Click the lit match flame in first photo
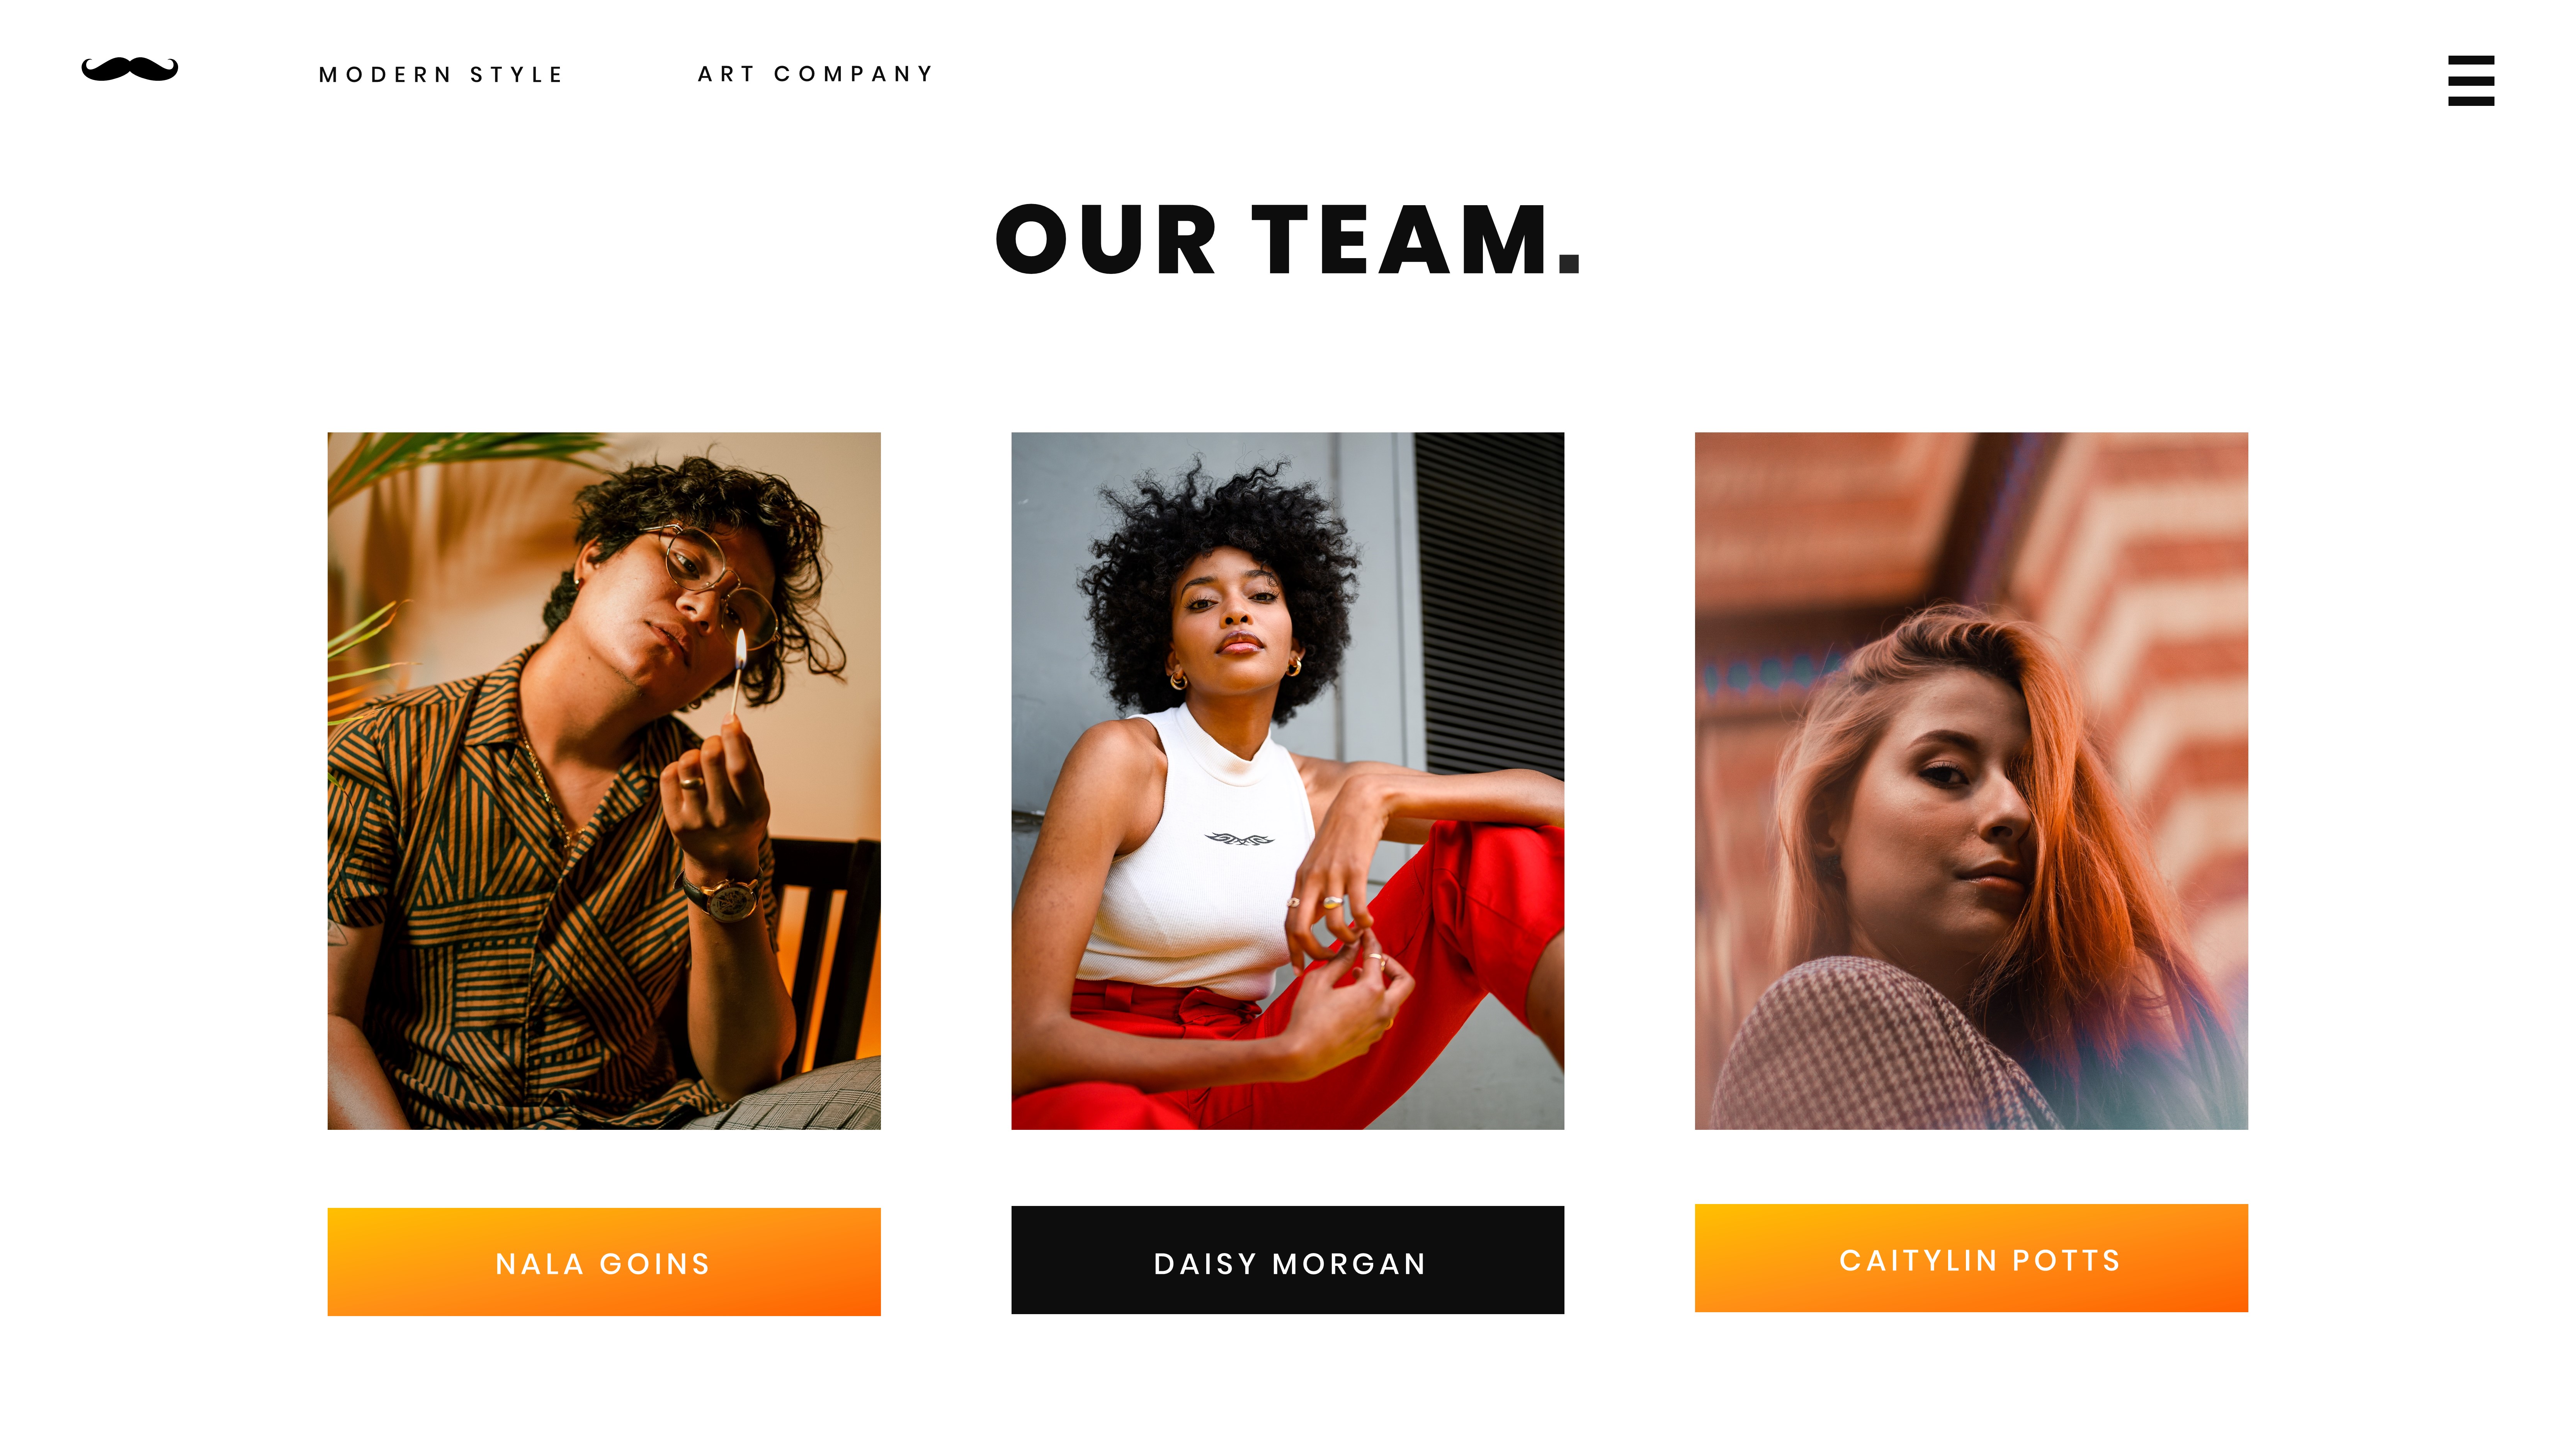Viewport: 2576px width, 1449px height. (741, 649)
